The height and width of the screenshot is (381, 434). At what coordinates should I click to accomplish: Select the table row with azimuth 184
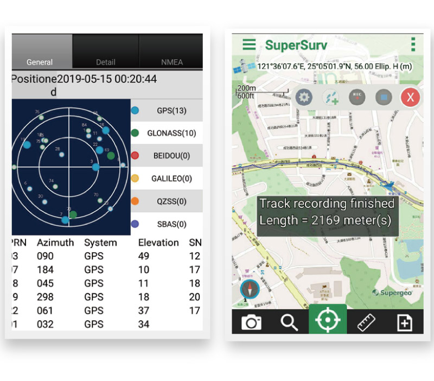107,270
